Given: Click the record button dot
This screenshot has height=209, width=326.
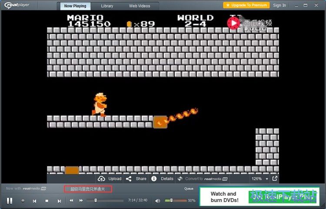Looking at the screenshot, I should click(23, 201).
